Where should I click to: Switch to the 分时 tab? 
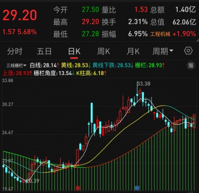click(15, 51)
